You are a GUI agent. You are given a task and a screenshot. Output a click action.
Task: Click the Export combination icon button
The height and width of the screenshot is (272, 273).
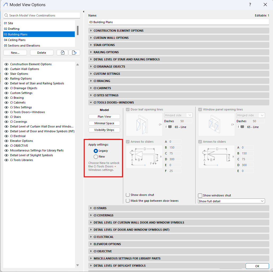(x=74, y=53)
